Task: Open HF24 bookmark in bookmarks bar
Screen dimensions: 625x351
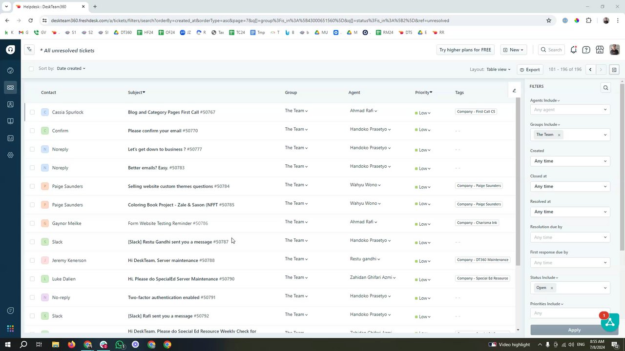Action: point(145,32)
